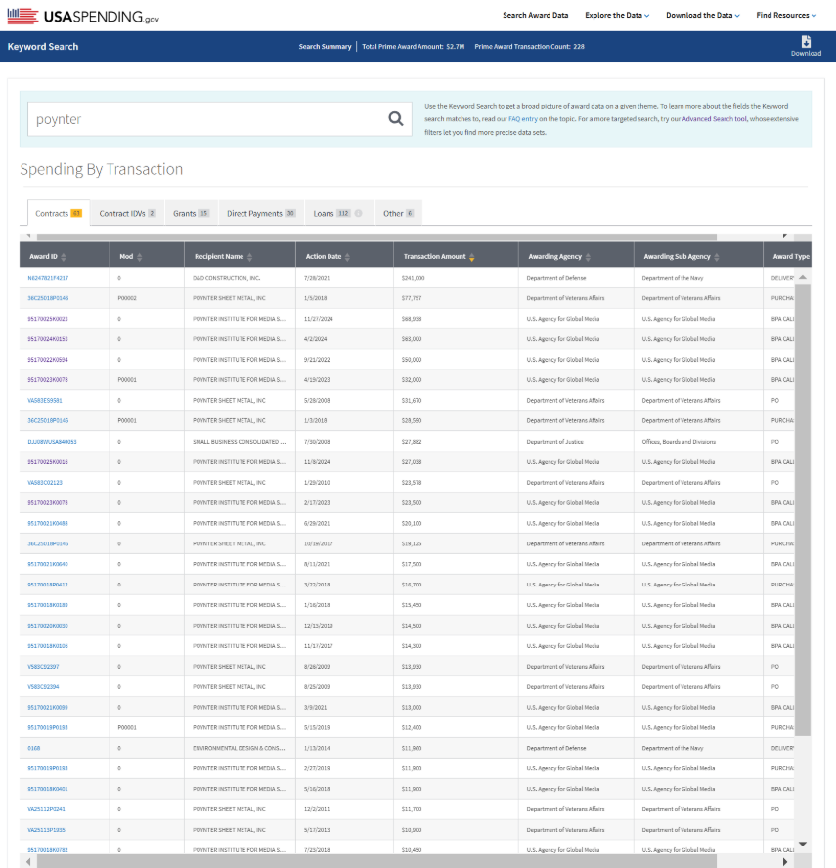Expand Explore the Data menu
Image resolution: width=836 pixels, height=868 pixels.
coord(617,16)
